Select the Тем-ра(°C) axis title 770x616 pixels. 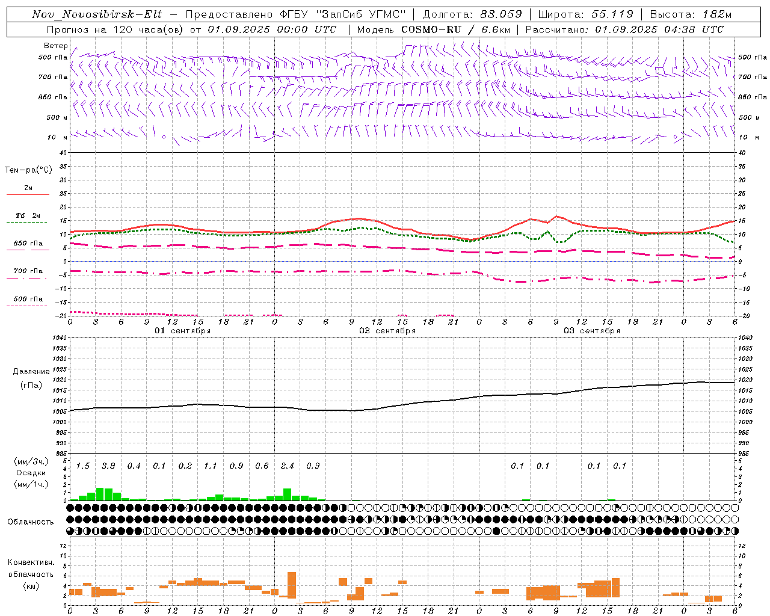28,170
